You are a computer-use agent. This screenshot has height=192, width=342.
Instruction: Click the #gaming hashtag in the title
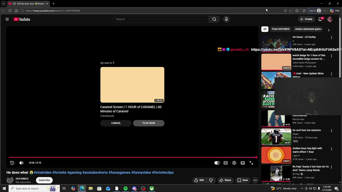tap(74, 173)
